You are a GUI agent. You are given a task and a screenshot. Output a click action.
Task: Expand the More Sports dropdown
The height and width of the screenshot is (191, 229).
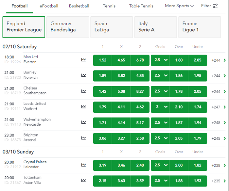(179, 6)
